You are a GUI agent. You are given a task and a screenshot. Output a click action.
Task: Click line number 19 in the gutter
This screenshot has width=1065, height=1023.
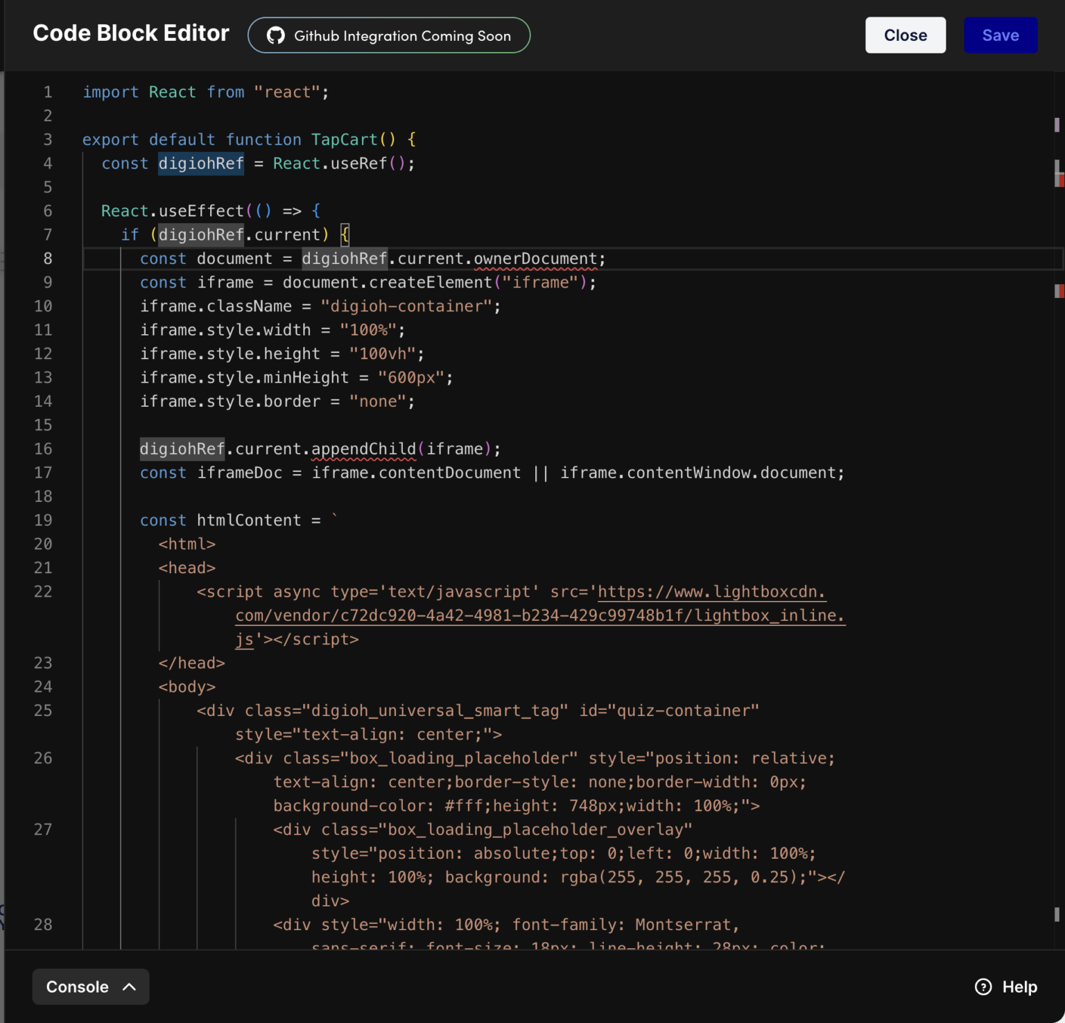click(x=43, y=521)
